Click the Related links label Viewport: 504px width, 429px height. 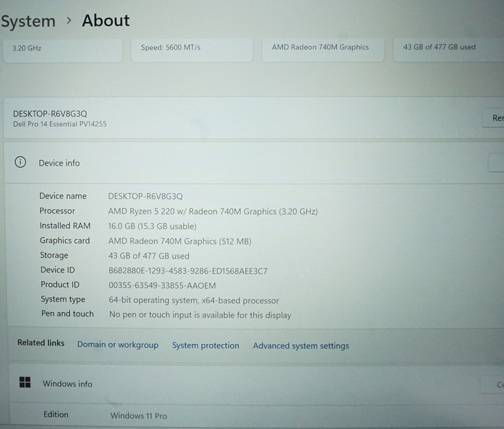(x=41, y=343)
